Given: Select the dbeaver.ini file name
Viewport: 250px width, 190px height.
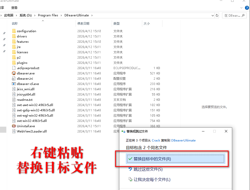Looking at the screenshot, I should coord(25,78).
